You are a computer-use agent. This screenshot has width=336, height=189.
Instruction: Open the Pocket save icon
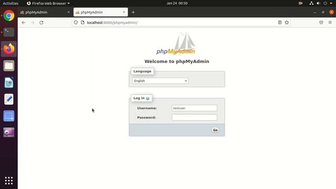[321, 23]
